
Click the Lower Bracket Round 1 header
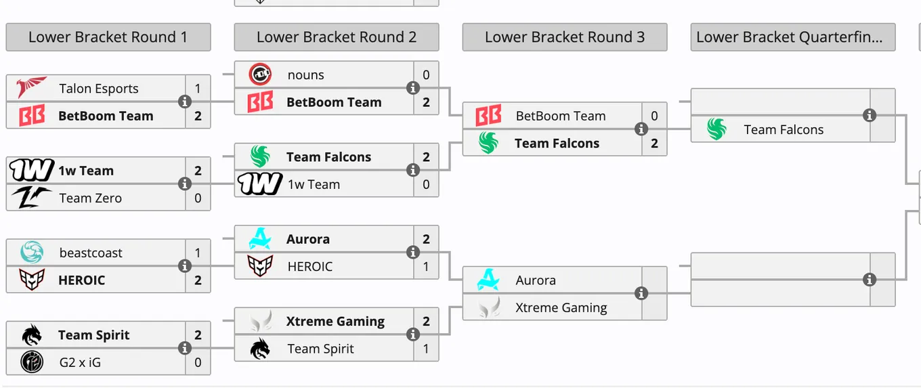108,37
